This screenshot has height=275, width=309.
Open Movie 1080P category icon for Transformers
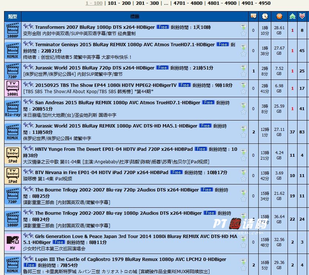(13, 30)
